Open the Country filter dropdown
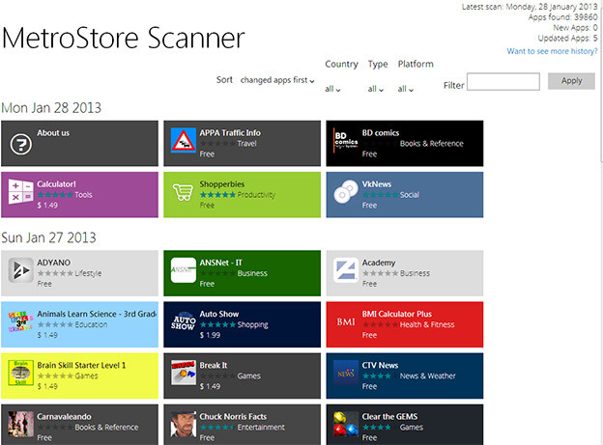 pyautogui.click(x=332, y=89)
